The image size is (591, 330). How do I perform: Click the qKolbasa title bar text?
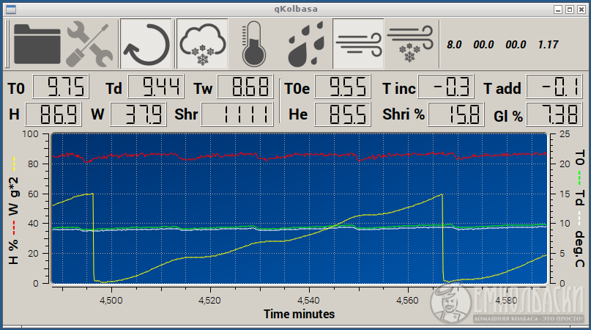coord(296,9)
